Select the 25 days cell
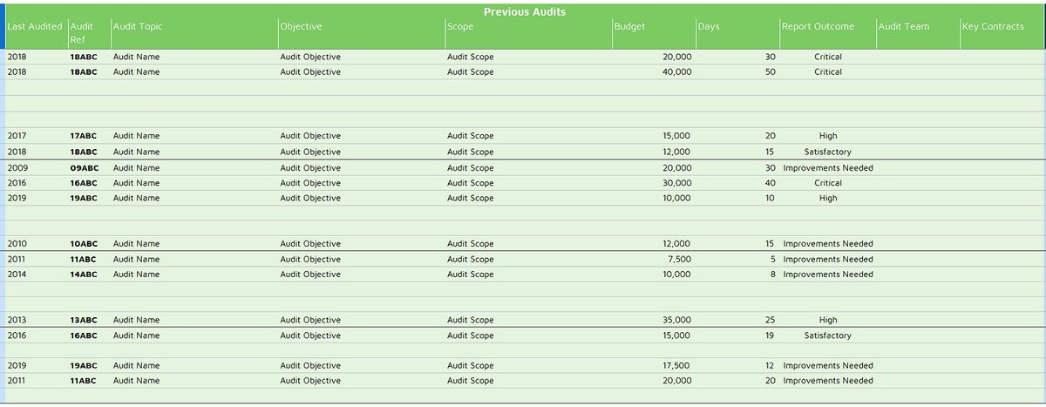The height and width of the screenshot is (407, 1046). click(x=771, y=320)
